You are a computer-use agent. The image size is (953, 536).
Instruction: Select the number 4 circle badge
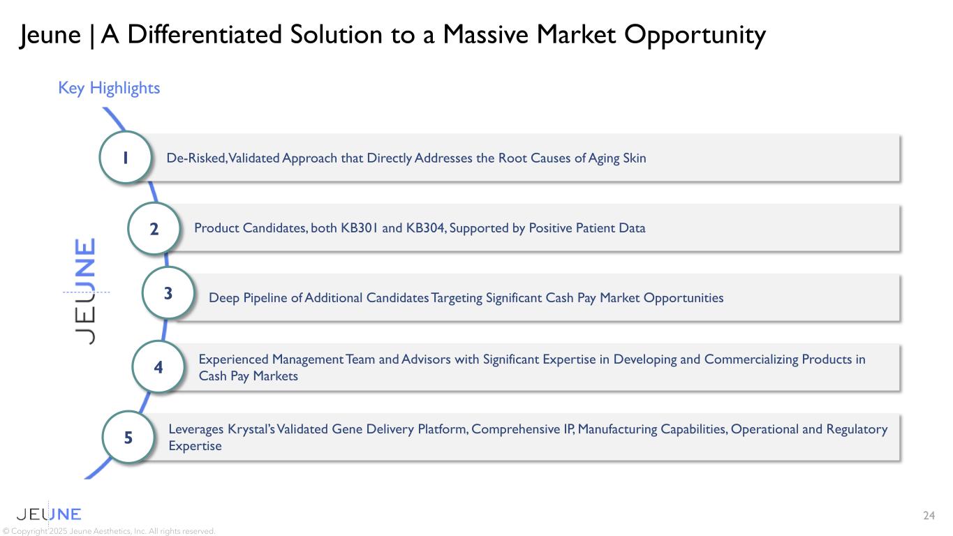coord(158,366)
